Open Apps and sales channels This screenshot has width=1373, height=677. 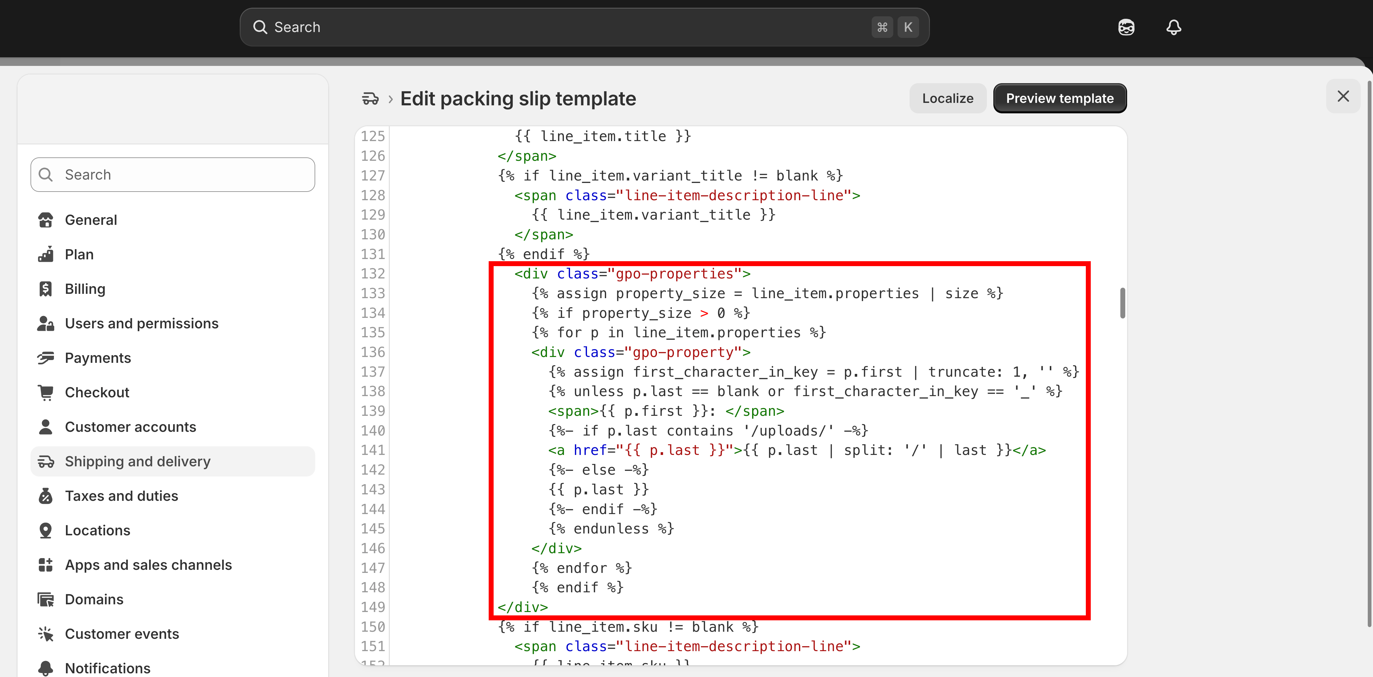click(x=173, y=565)
